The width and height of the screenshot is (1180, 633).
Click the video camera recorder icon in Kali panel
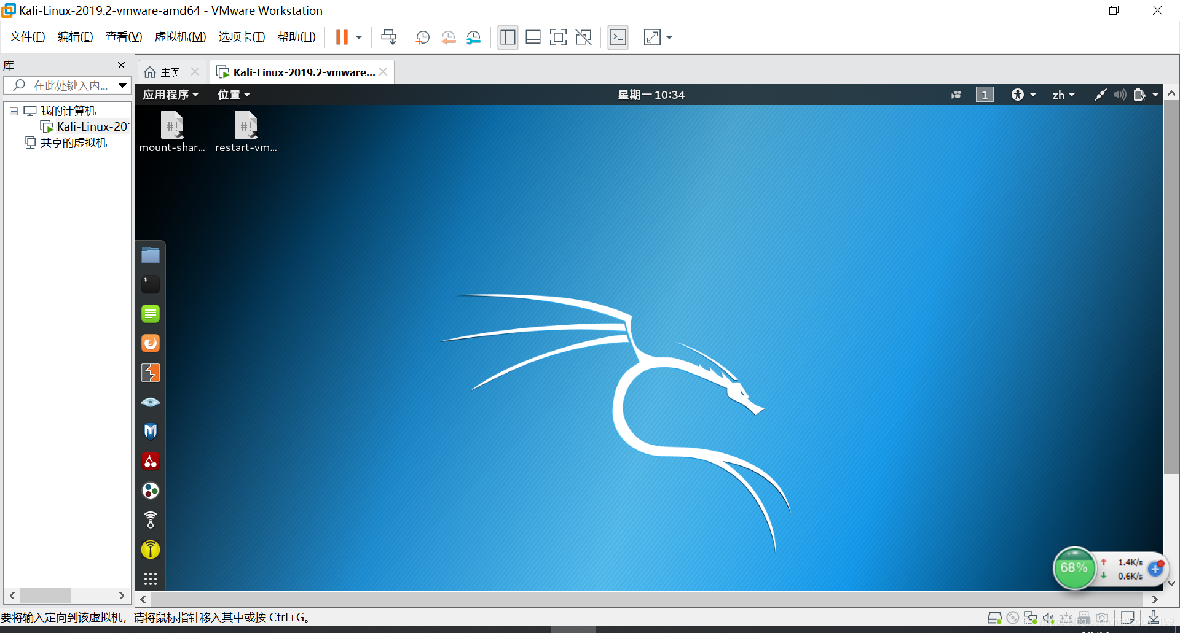(x=956, y=95)
